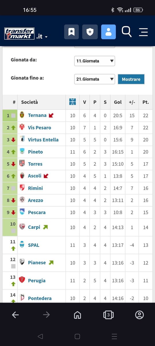Sort table by Gol column header

pos(118,102)
